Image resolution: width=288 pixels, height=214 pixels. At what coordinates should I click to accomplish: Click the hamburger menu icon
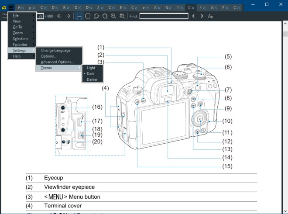tap(11, 8)
